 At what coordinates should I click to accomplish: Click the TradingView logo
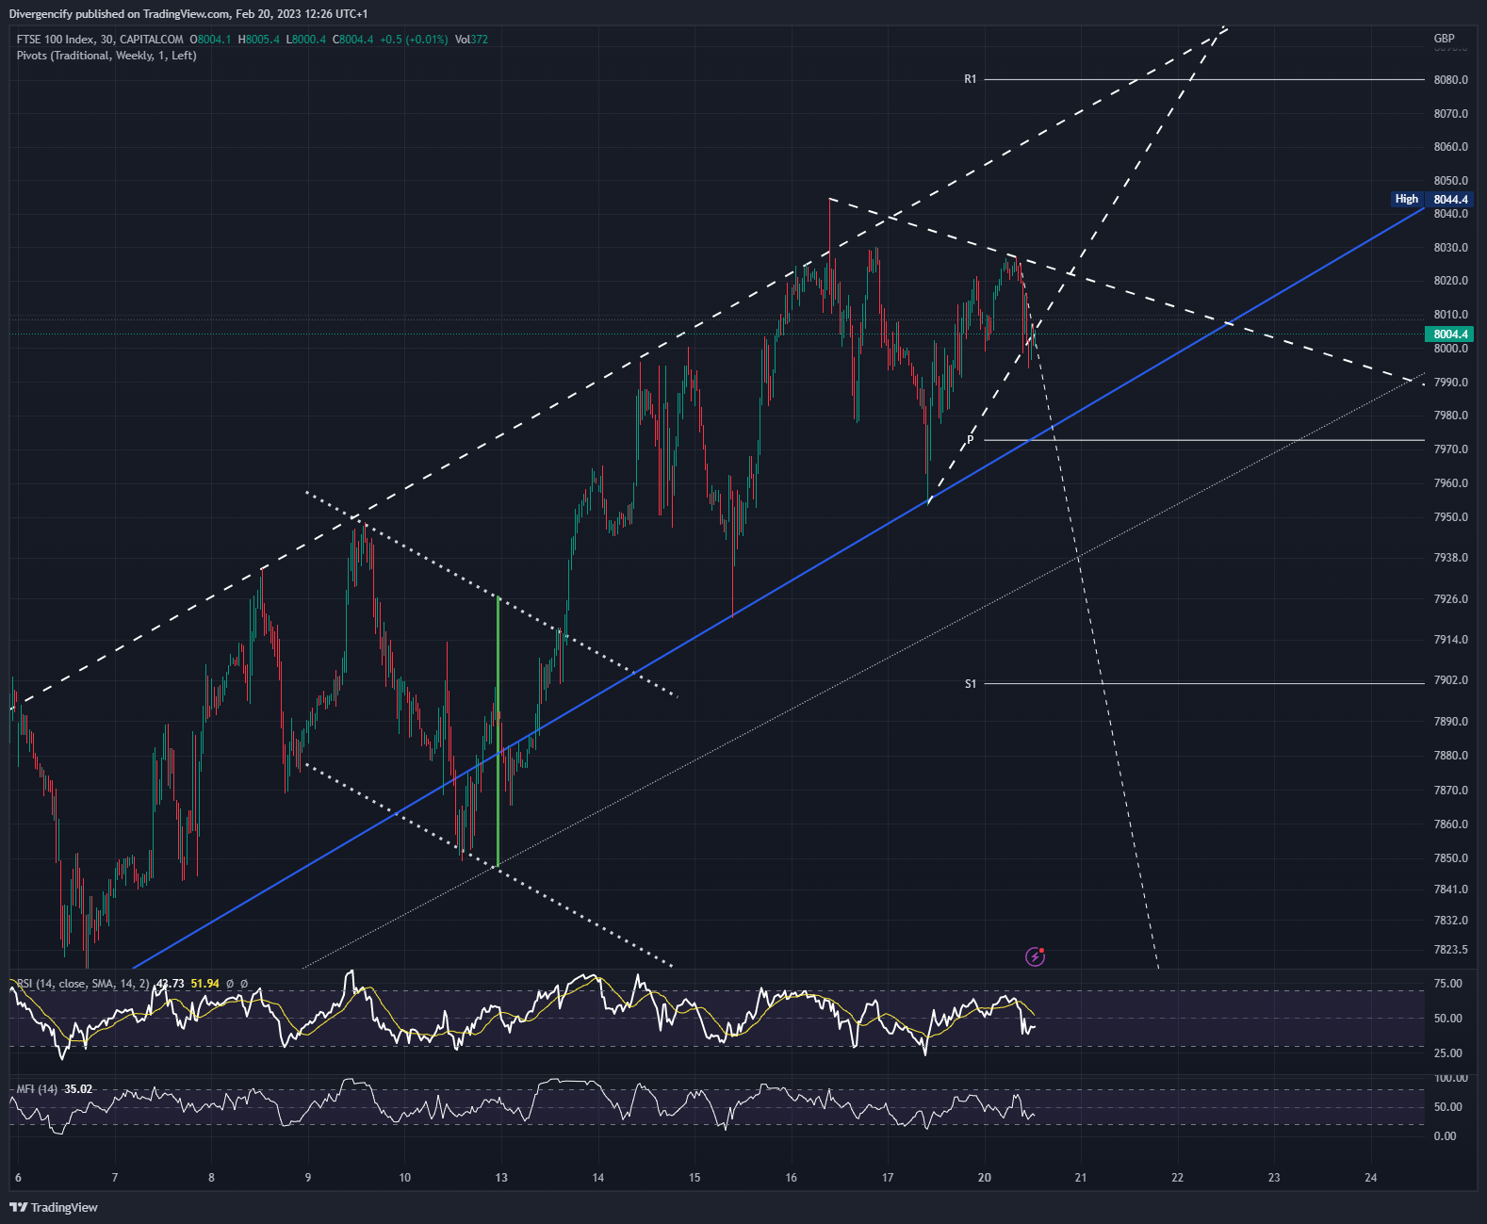click(x=54, y=1207)
